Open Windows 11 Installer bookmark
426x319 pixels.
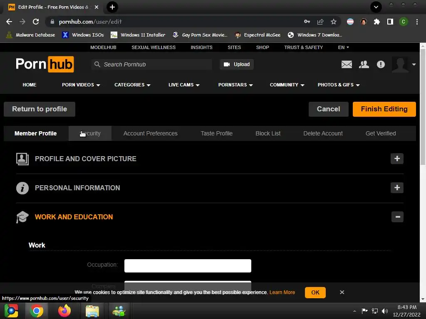pos(138,35)
